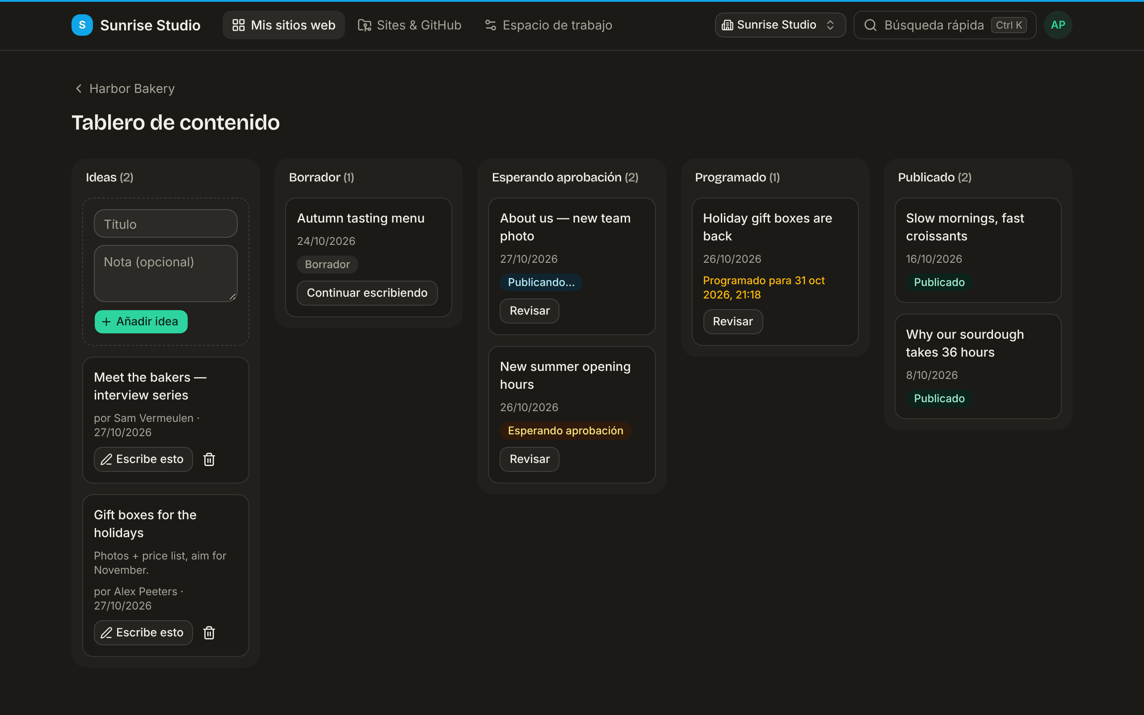Click the Programado para 31 oct text
Viewport: 1144px width, 715px height.
(763, 287)
